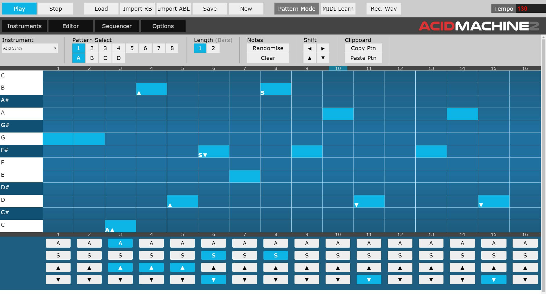Screen dimensions: 546x294
Task: Activate MIDI Learn
Action: click(x=338, y=9)
